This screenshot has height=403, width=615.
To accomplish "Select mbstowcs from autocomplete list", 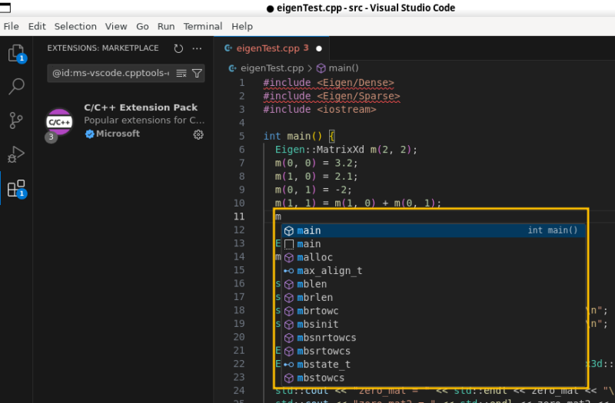I will (434, 378).
